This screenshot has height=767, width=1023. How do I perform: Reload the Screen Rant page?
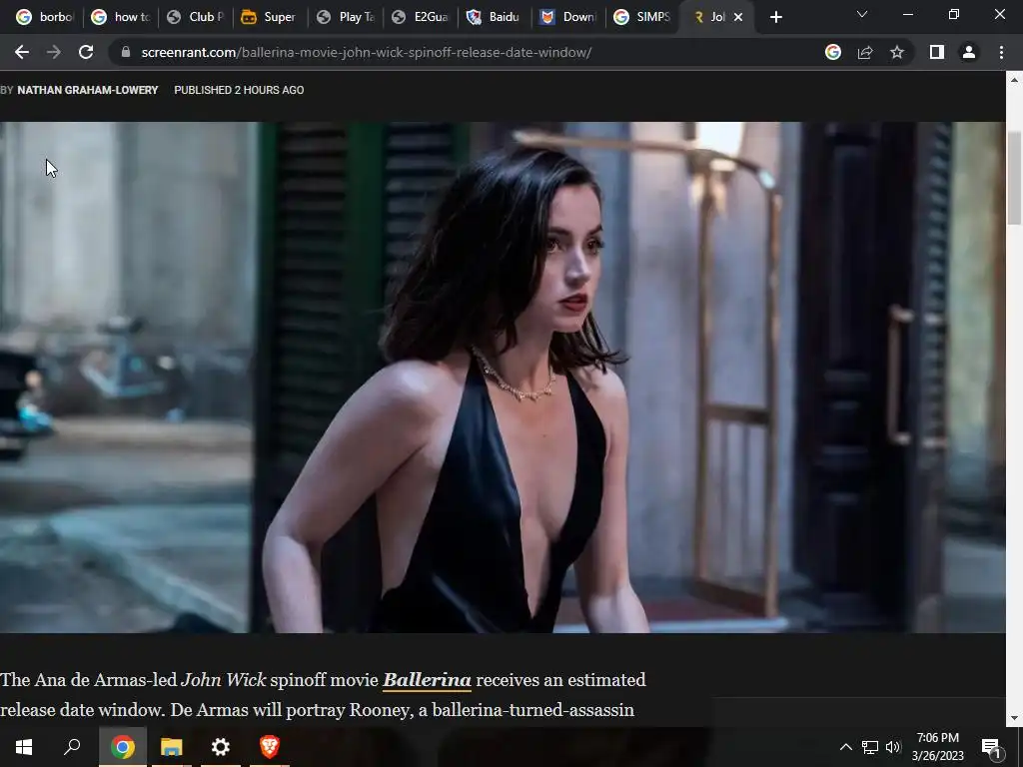tap(86, 52)
